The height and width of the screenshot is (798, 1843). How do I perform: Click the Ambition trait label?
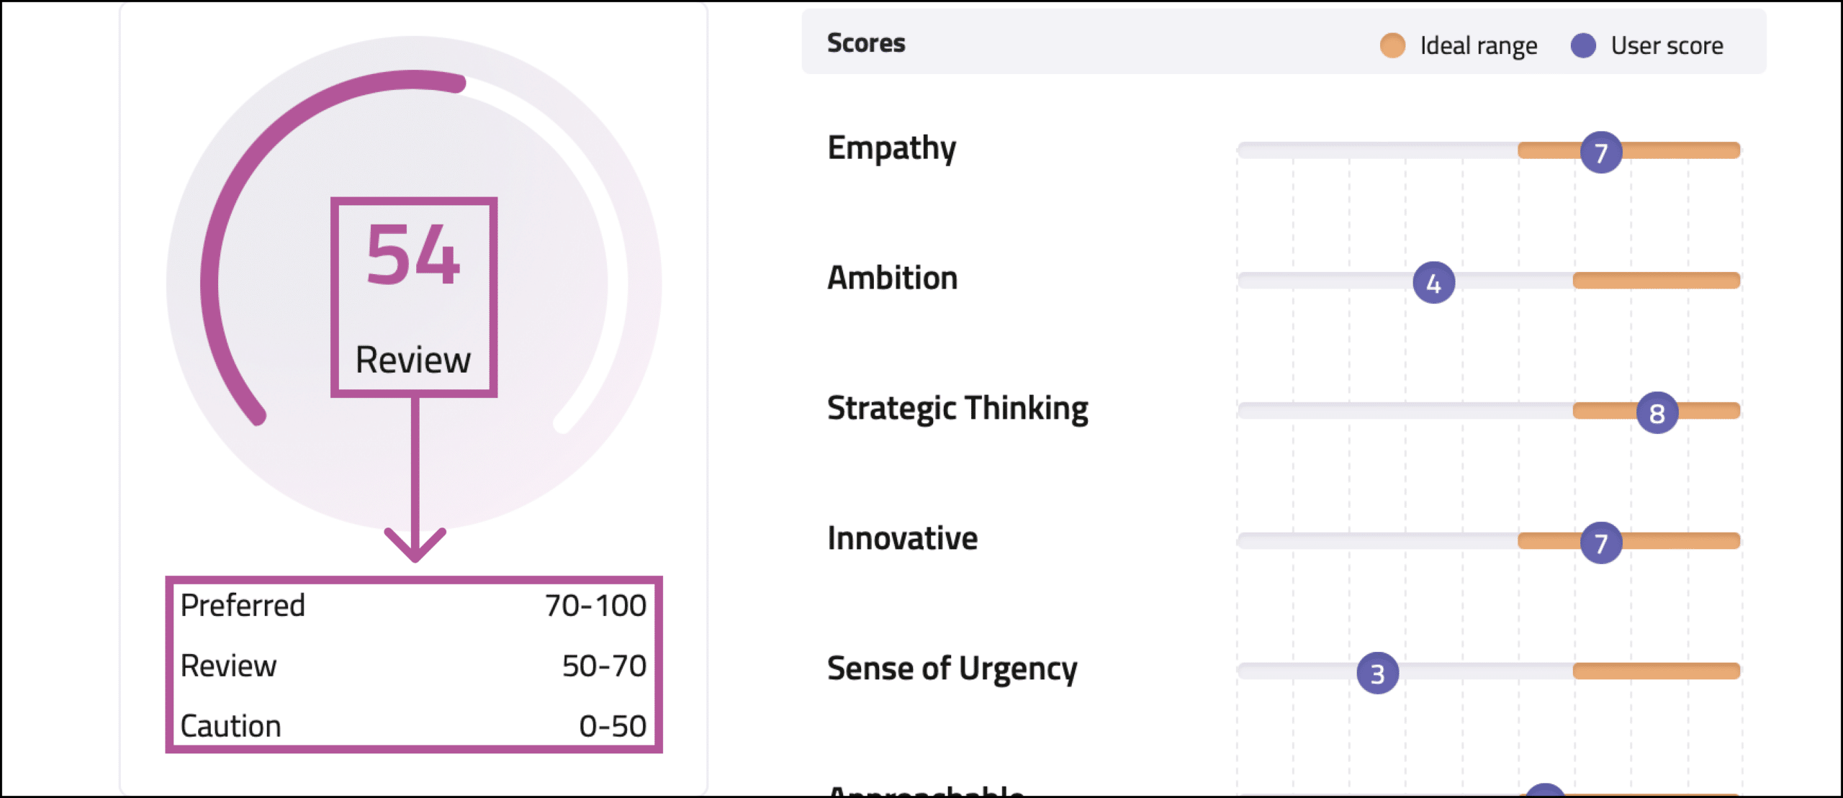point(892,278)
